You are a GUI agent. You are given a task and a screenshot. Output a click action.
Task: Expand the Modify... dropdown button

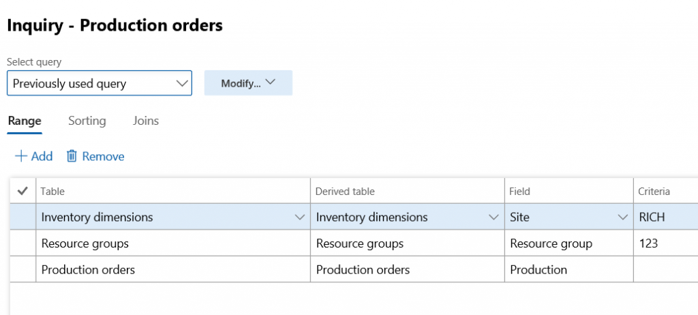248,83
